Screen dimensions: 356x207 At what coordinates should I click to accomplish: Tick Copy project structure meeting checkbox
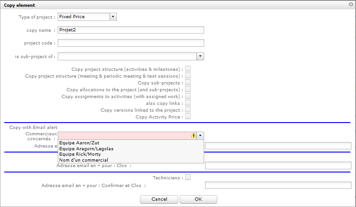click(x=187, y=76)
